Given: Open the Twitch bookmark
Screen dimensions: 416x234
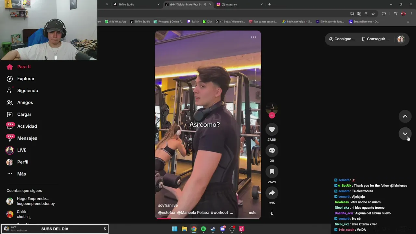Looking at the screenshot, I should (x=193, y=22).
